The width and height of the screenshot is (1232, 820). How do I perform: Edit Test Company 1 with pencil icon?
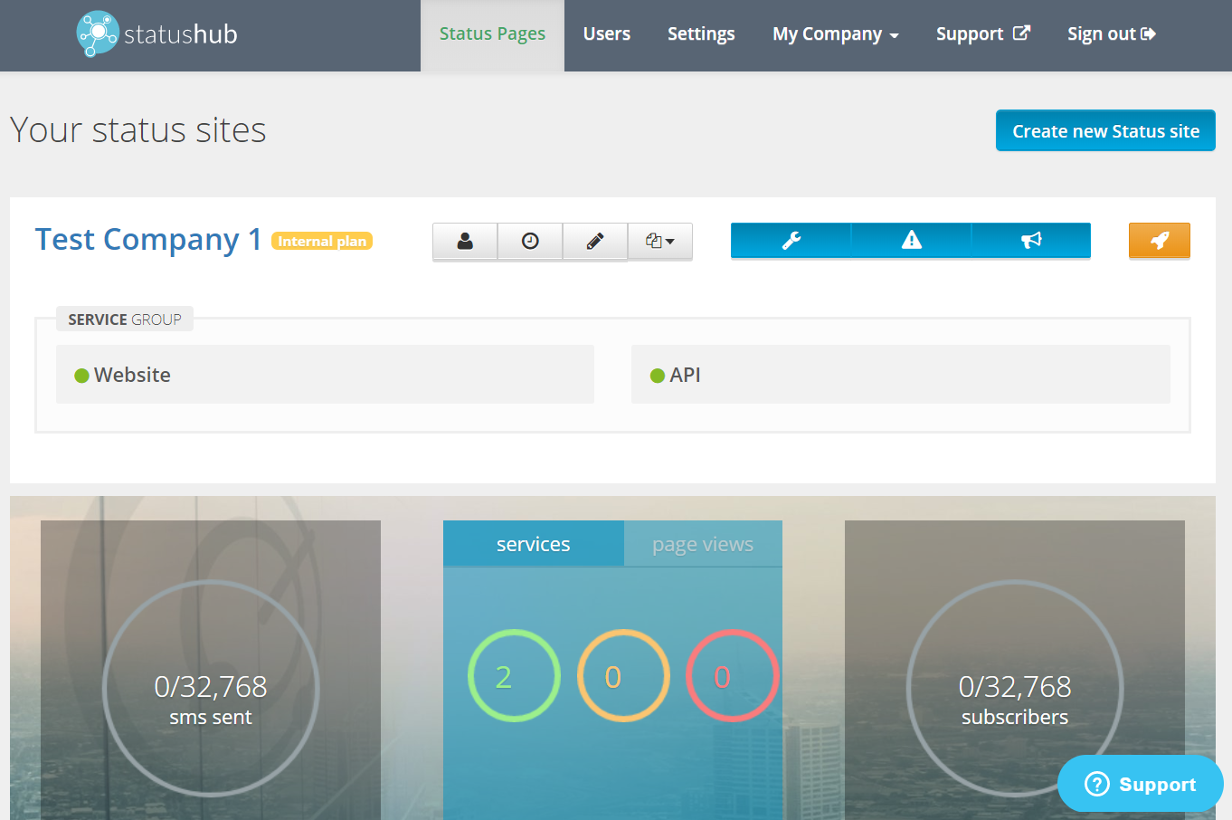(595, 241)
